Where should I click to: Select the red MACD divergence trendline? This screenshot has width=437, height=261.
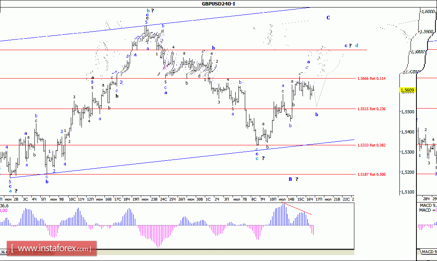[296, 209]
